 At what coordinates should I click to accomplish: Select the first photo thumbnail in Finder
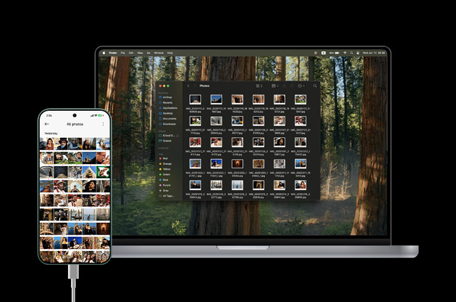point(195,99)
